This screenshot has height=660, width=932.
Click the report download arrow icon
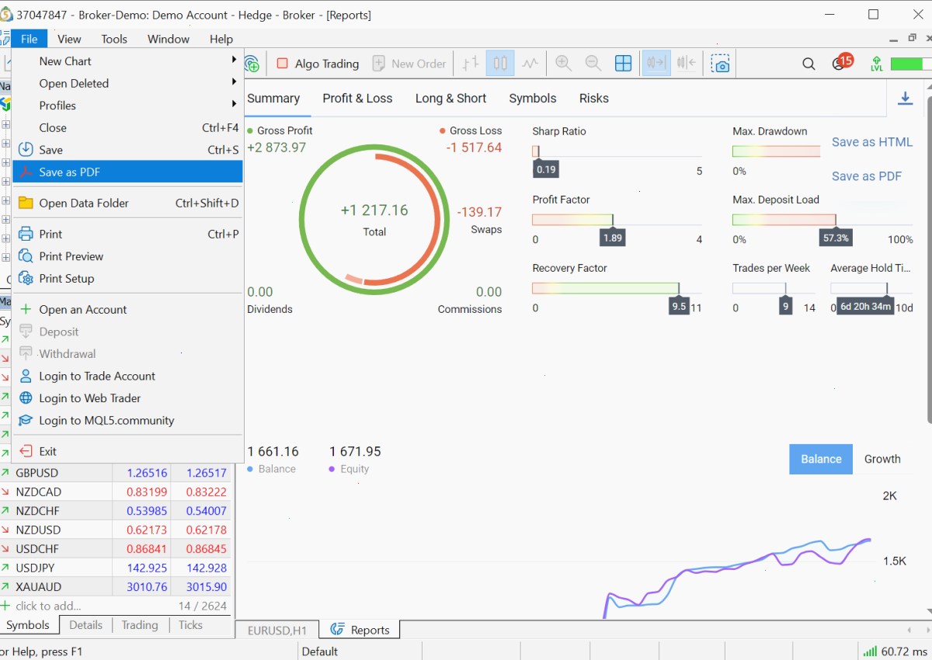tap(905, 99)
